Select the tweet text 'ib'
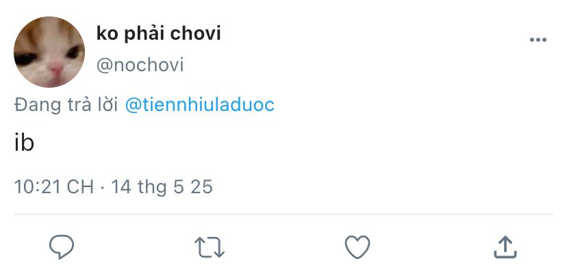Screen dimensions: 567x272 pyautogui.click(x=24, y=143)
